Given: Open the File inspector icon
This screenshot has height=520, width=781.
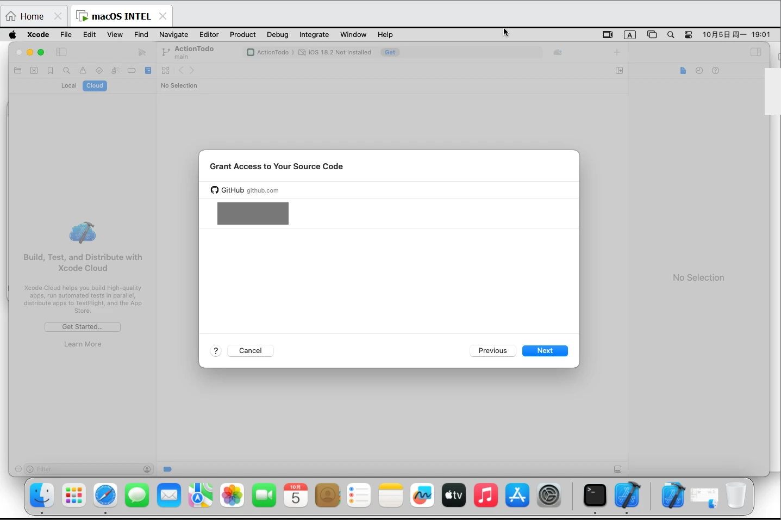Looking at the screenshot, I should (x=684, y=71).
